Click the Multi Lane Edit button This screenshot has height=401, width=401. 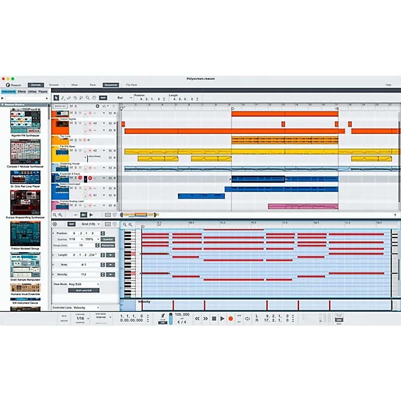tap(84, 290)
